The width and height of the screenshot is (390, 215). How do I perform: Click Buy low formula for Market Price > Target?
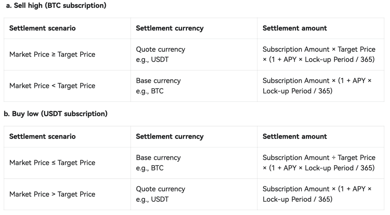317,194
